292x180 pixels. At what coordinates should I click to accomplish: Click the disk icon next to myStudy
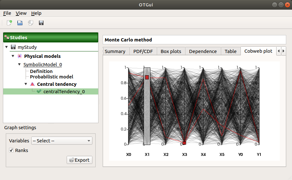pyautogui.click(x=13, y=47)
